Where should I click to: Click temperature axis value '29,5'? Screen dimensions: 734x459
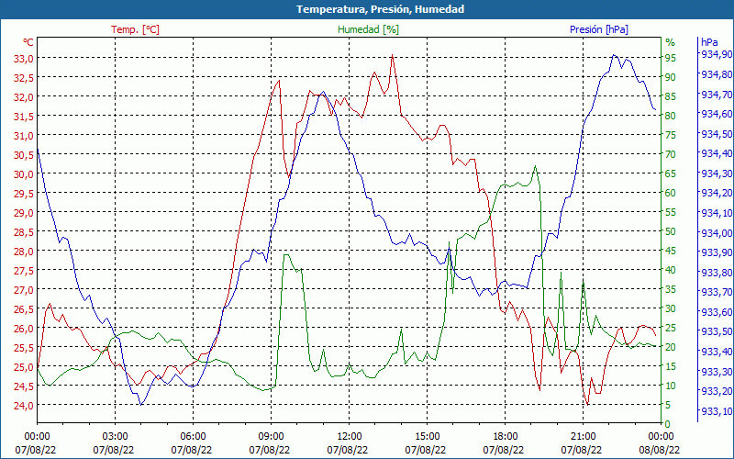pyautogui.click(x=24, y=194)
